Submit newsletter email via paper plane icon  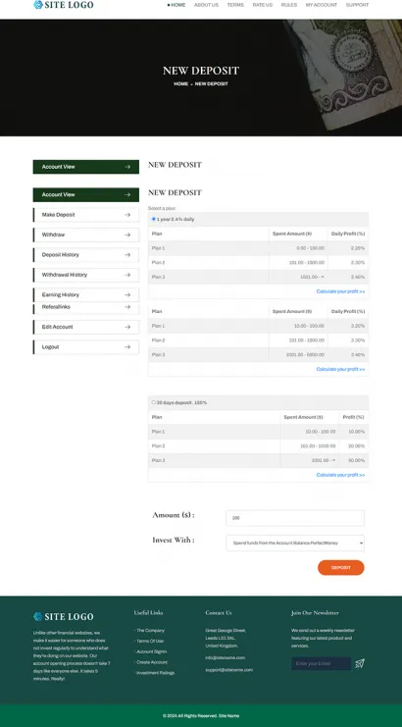coord(360,663)
